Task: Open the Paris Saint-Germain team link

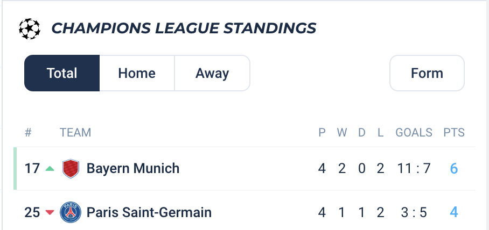Action: tap(149, 213)
